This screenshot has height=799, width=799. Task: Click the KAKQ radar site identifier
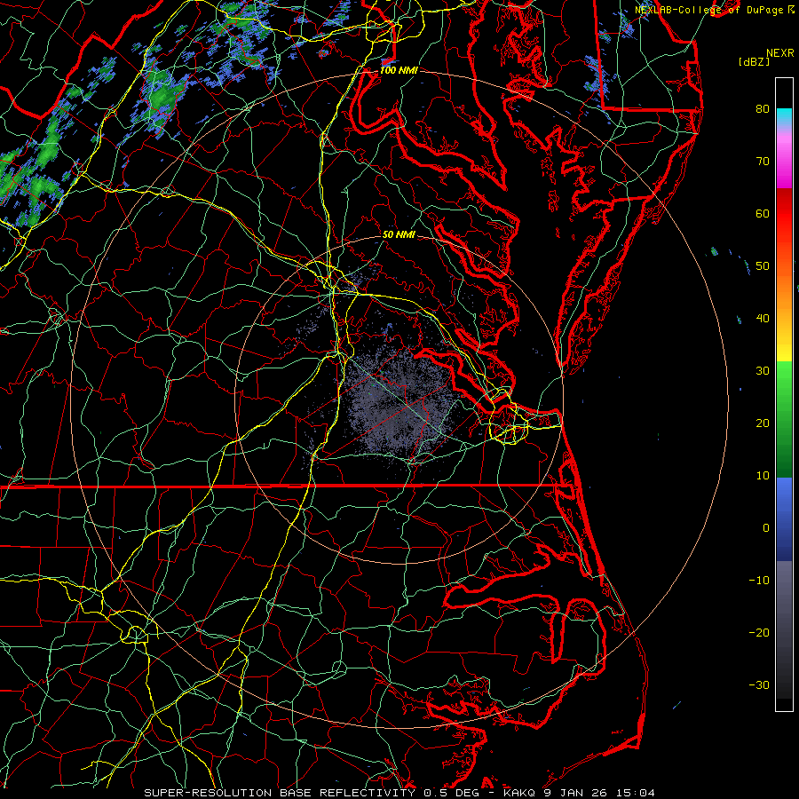pos(519,793)
